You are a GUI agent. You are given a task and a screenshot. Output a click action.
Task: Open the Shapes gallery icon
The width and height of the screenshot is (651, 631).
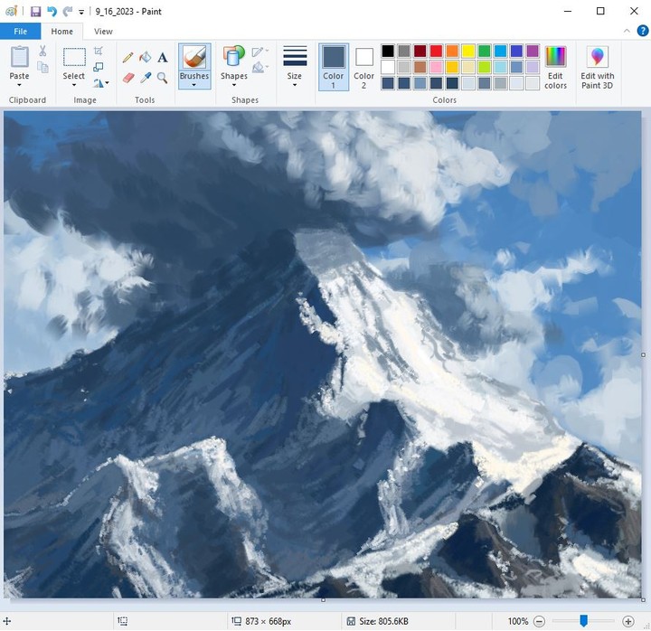(234, 56)
